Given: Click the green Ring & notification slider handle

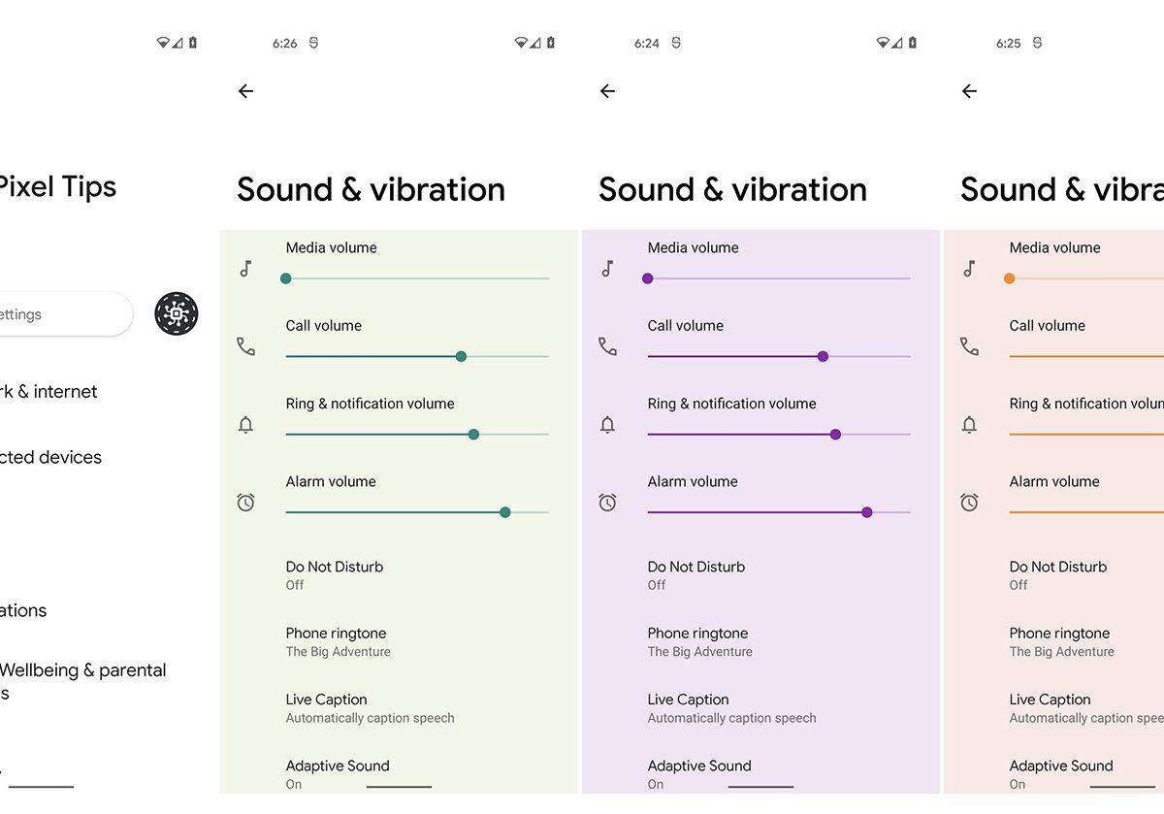Looking at the screenshot, I should tap(473, 435).
